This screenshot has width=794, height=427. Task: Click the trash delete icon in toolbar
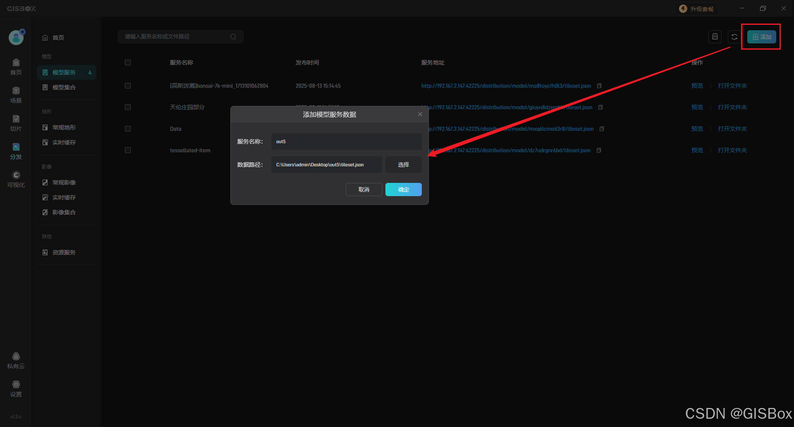coord(715,37)
